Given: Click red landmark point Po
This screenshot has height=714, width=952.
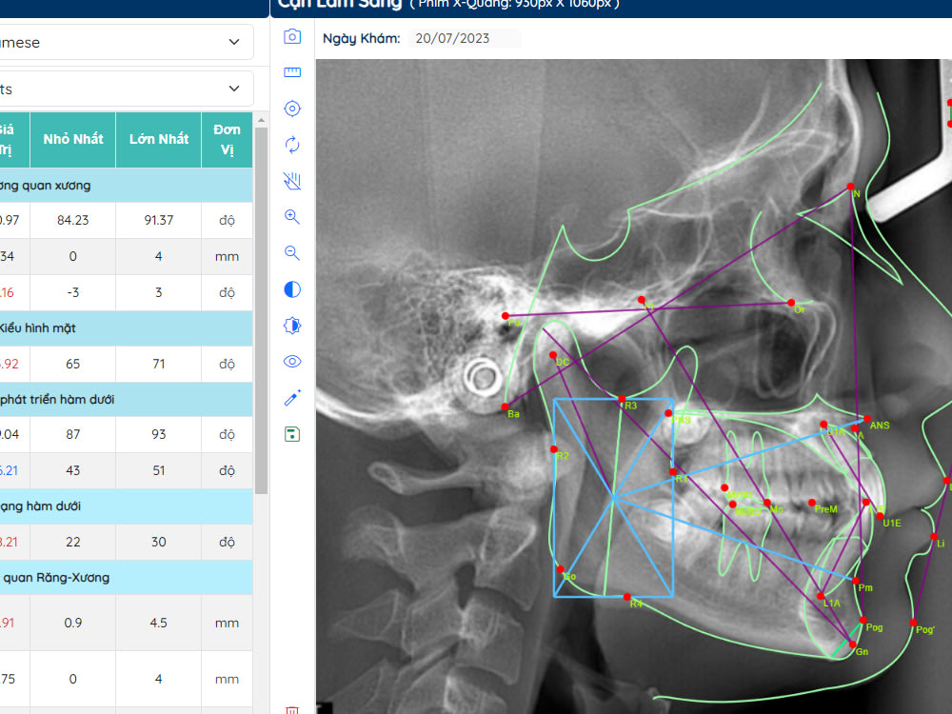Looking at the screenshot, I should 506,316.
